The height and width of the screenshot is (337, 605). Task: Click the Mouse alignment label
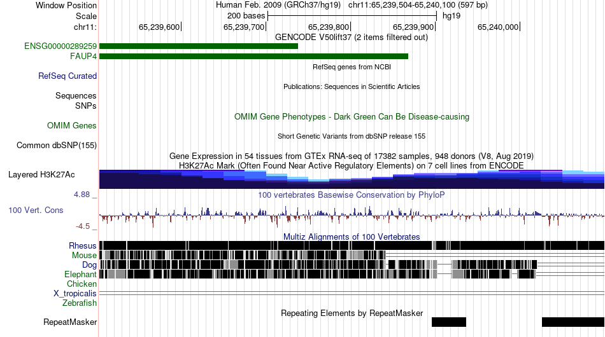[x=83, y=256]
